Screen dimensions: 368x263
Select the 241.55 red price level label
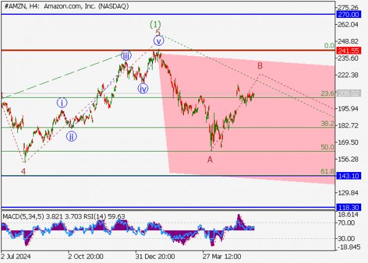[x=348, y=51]
